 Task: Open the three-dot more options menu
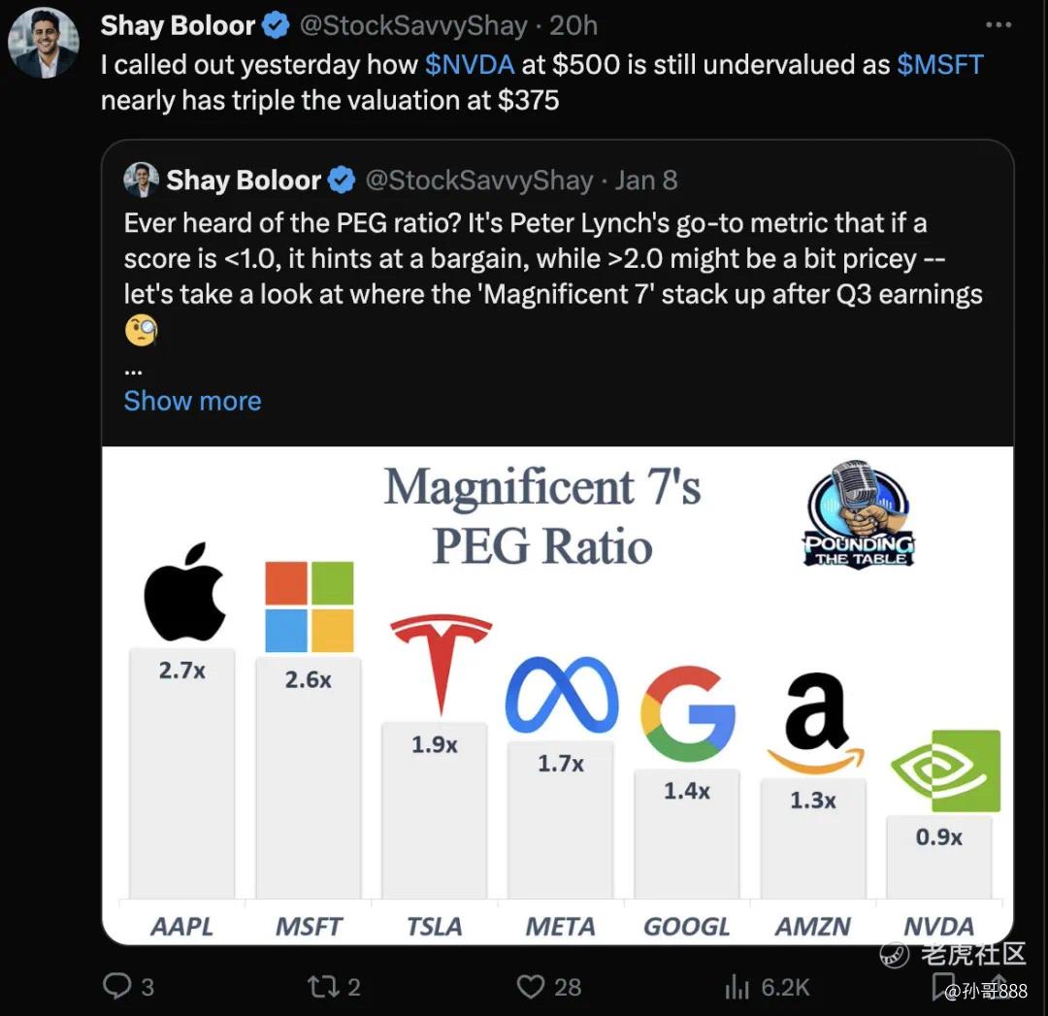pyautogui.click(x=998, y=25)
